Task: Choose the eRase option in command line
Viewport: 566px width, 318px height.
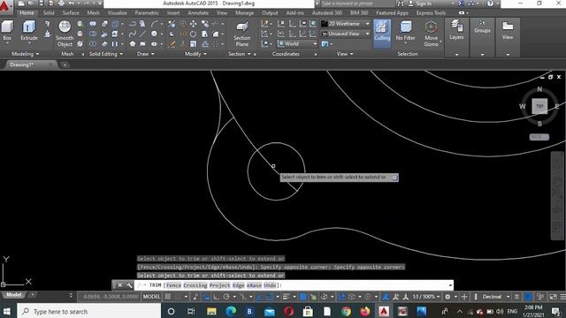Action: point(254,285)
